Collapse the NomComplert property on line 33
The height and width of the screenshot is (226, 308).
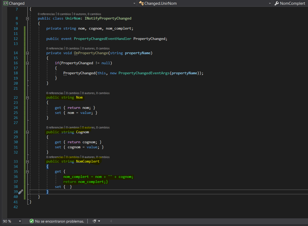coord(27,162)
